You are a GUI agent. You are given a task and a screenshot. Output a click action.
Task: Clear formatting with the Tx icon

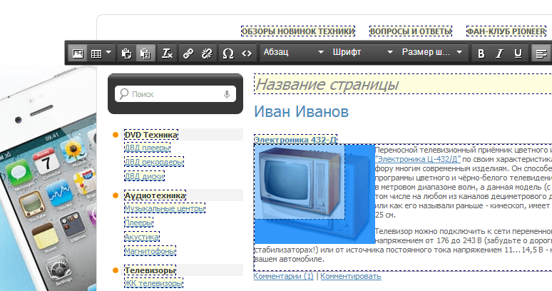pyautogui.click(x=167, y=53)
